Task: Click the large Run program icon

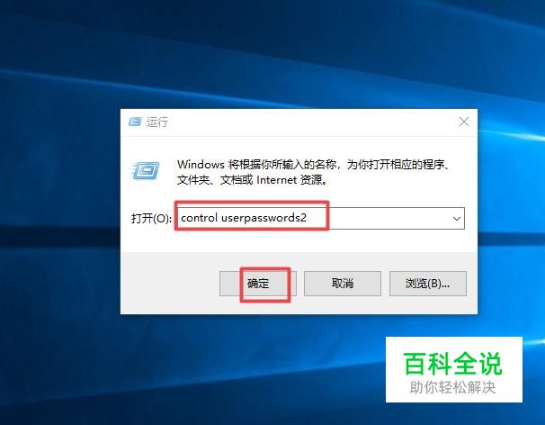Action: [146, 170]
